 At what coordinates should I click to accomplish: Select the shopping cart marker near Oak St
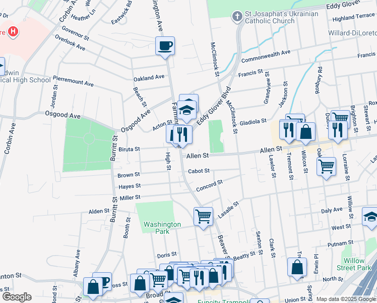(327, 166)
